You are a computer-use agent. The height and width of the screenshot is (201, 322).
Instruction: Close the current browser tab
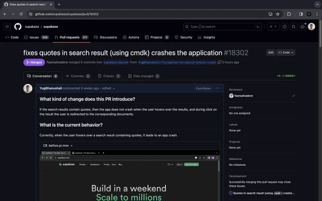click(51, 4)
